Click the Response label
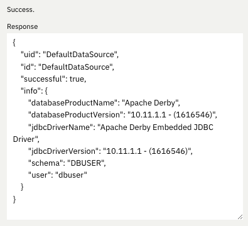 (x=23, y=26)
